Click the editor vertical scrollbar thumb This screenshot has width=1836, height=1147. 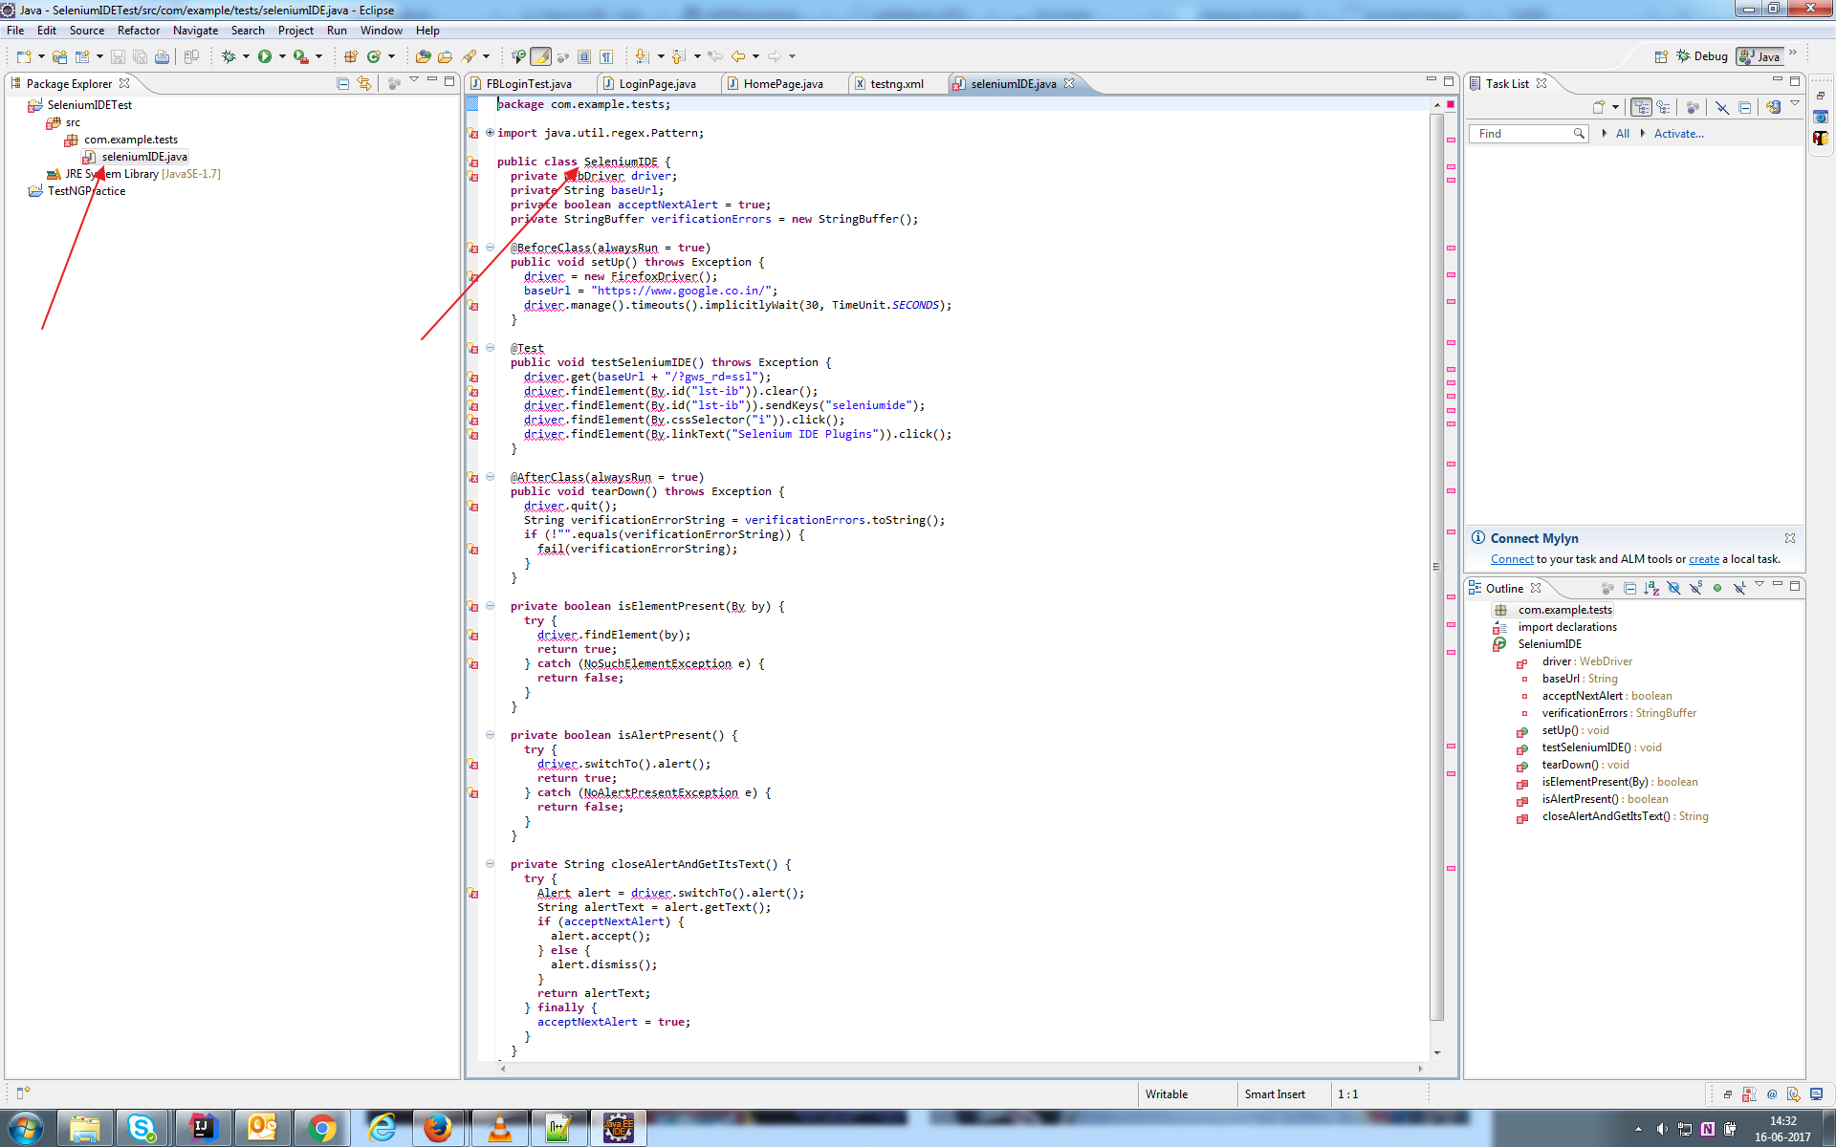coord(1436,567)
